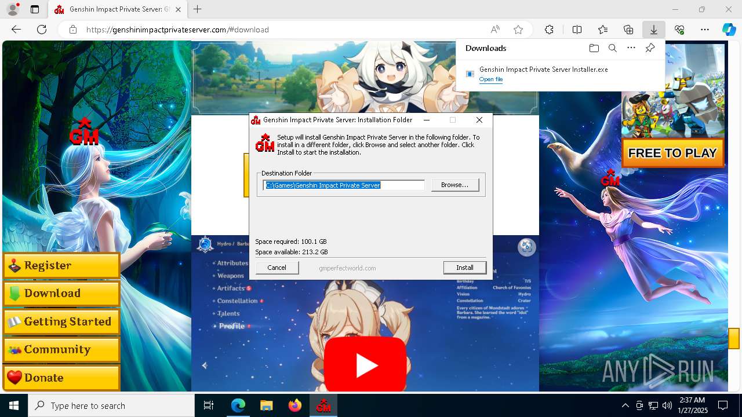Open Task View on taskbar
Viewport: 742px width, 417px height.
(x=209, y=405)
